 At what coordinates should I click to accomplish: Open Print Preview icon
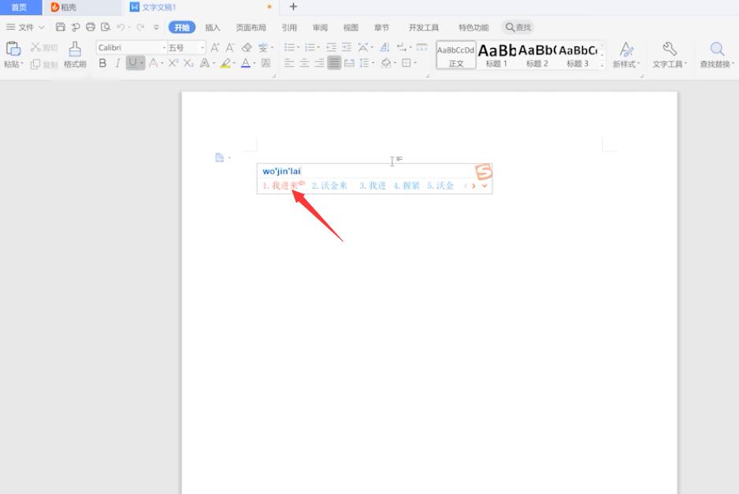[106, 28]
